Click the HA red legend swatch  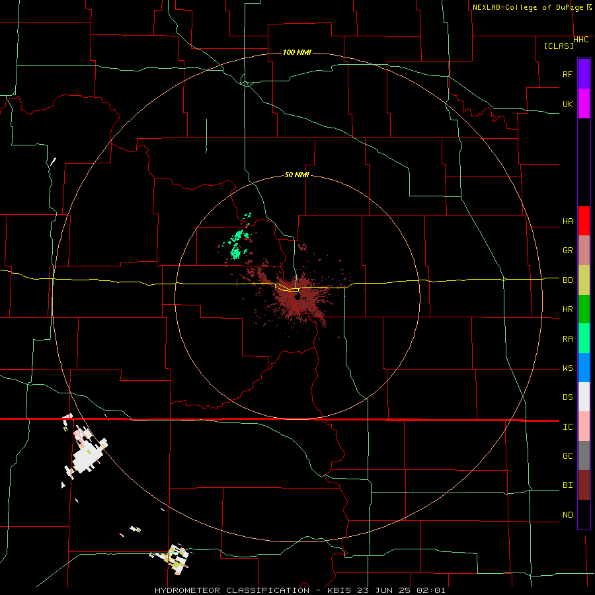(x=584, y=221)
